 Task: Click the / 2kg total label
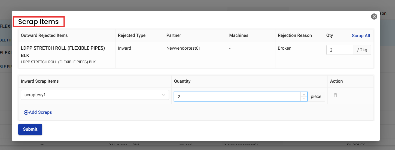[362, 50]
